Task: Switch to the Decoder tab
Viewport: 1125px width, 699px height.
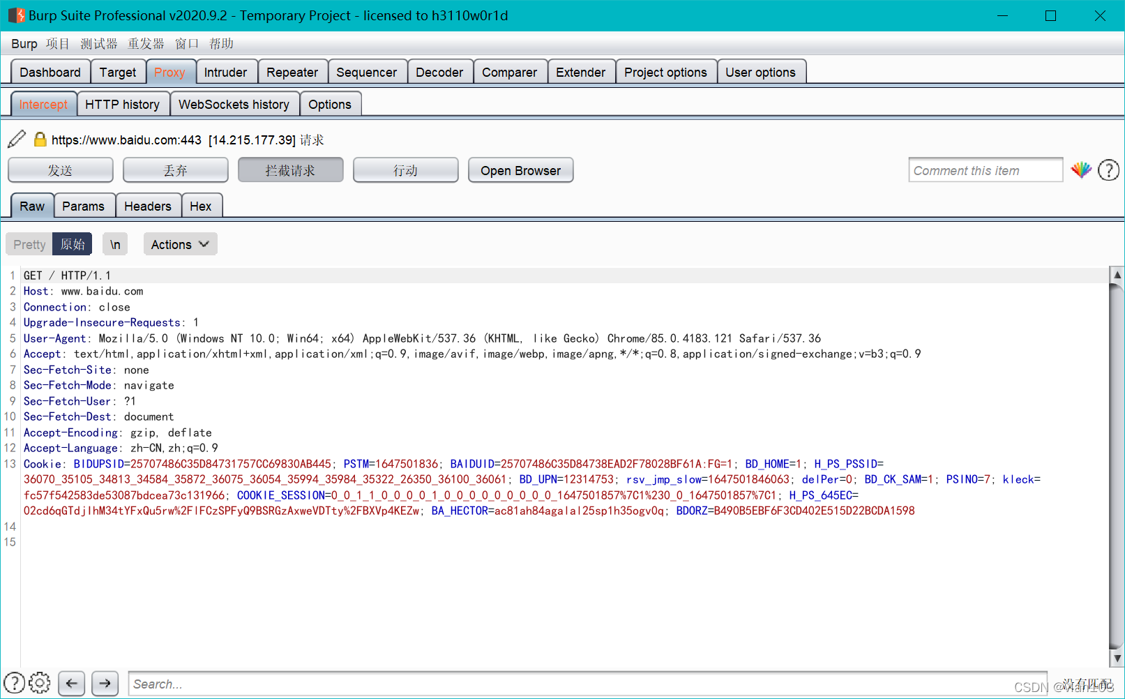Action: 439,72
